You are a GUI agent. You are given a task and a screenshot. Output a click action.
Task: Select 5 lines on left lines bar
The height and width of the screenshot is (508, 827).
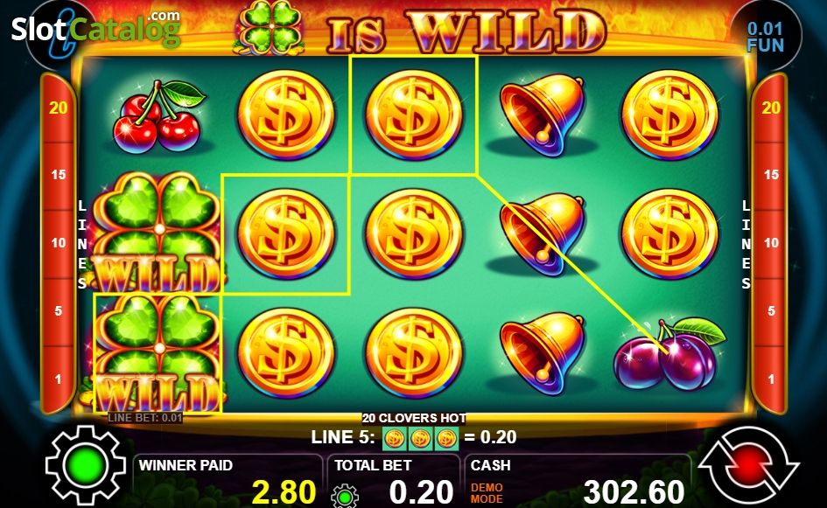(x=58, y=311)
